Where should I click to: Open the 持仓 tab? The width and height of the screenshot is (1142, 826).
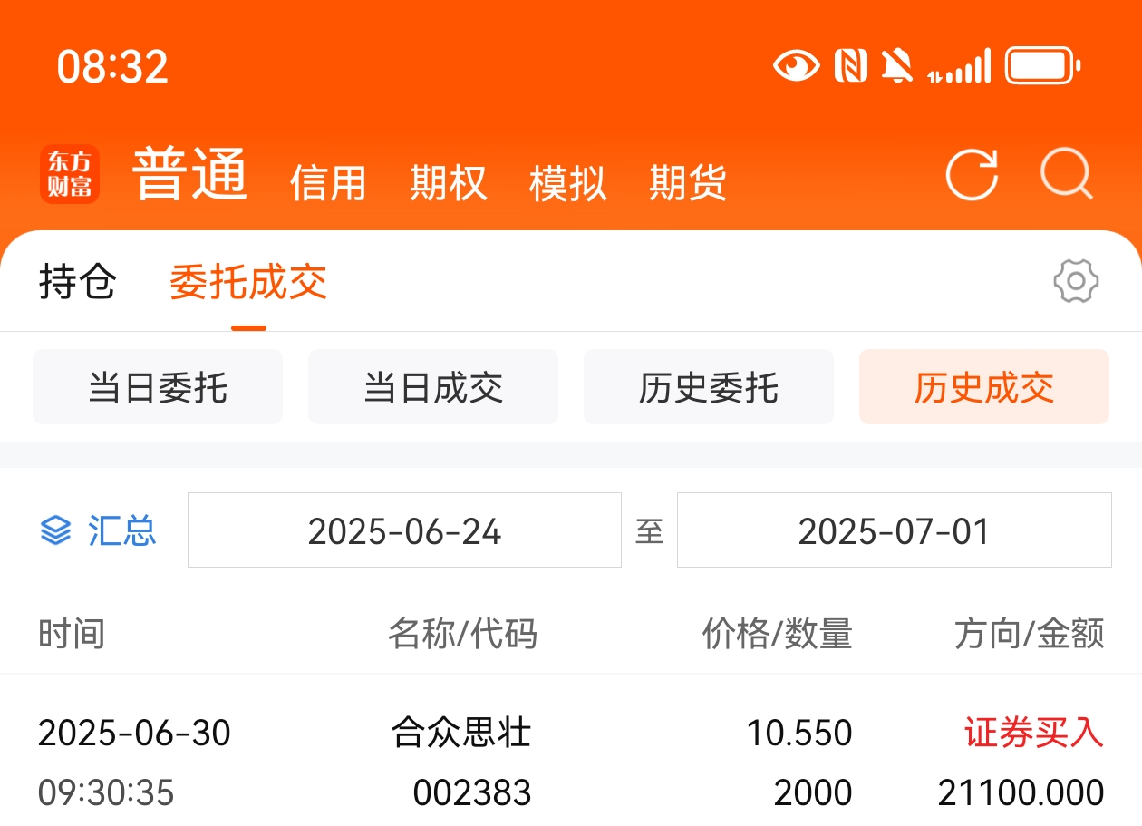(x=78, y=282)
